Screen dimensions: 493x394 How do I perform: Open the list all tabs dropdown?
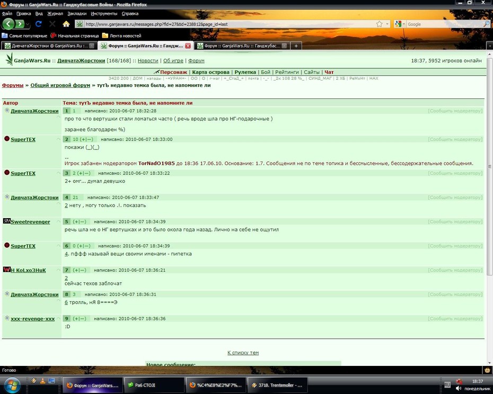[490, 46]
